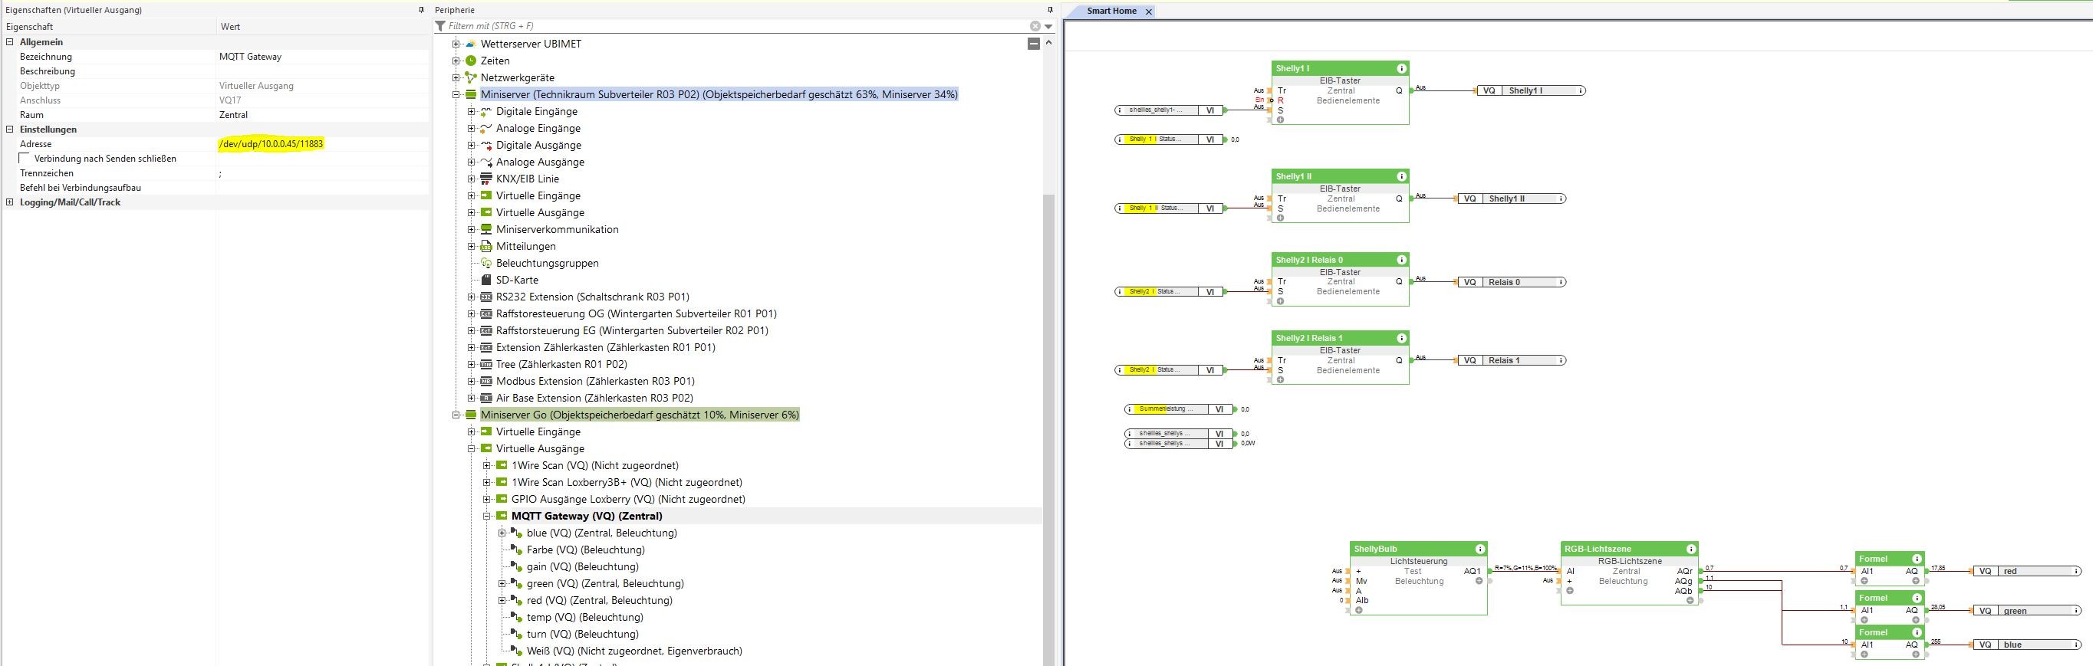
Task: Click plus icon at bottom of Shelly1 I block
Action: (x=1281, y=120)
